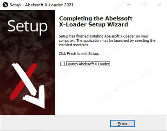Close the Setup window with the X
The height and width of the screenshot is (131, 167).
pyautogui.click(x=159, y=5)
